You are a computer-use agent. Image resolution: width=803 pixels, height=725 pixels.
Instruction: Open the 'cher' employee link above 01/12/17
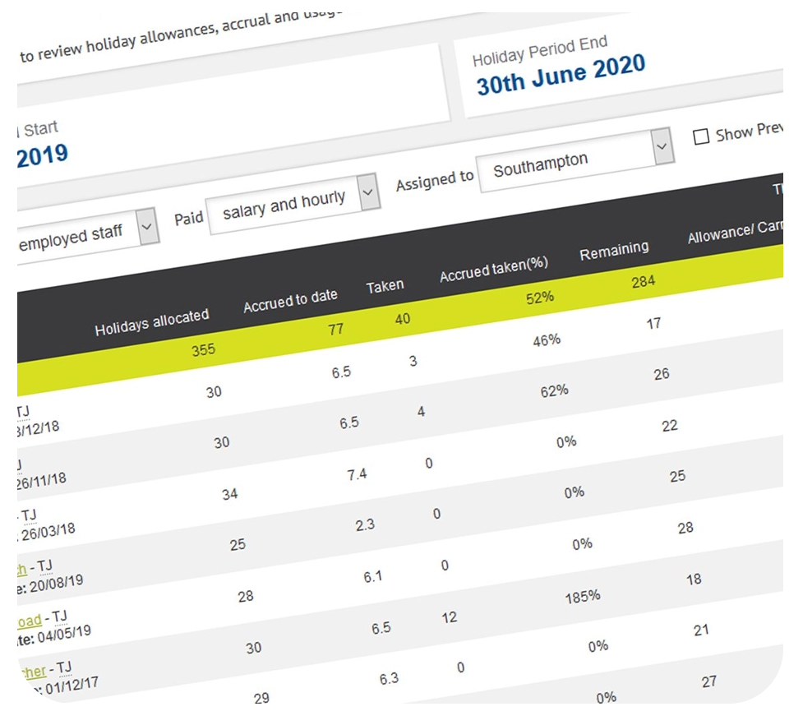35,672
